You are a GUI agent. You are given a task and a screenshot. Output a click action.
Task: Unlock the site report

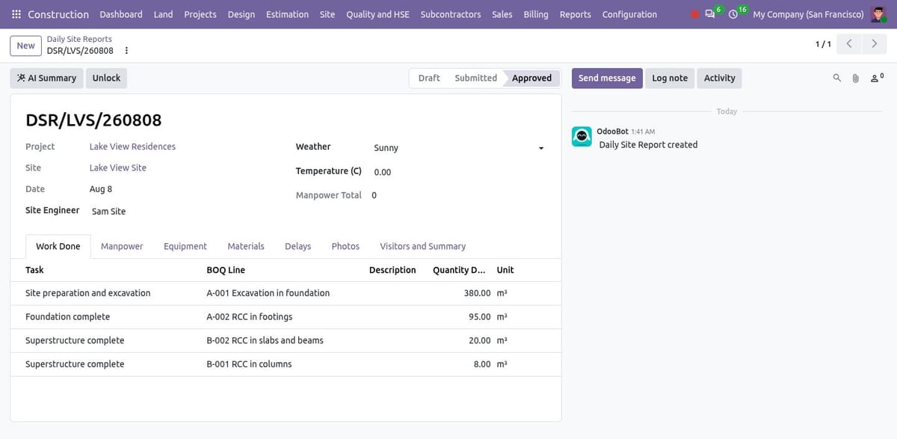click(106, 78)
